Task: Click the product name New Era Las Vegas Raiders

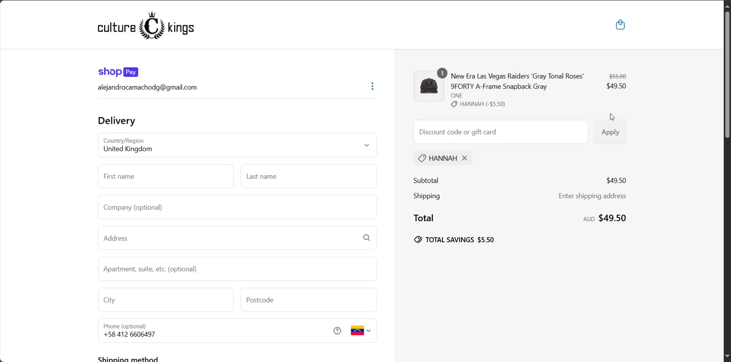Action: click(517, 81)
